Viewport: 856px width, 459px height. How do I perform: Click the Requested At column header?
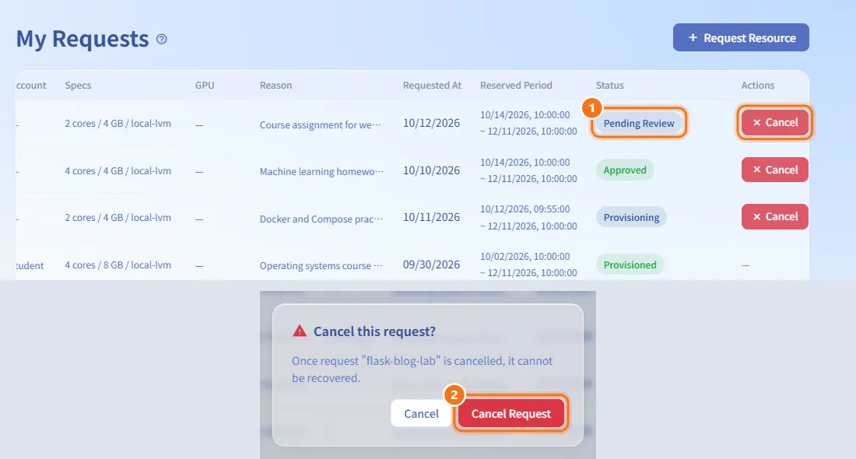point(432,85)
